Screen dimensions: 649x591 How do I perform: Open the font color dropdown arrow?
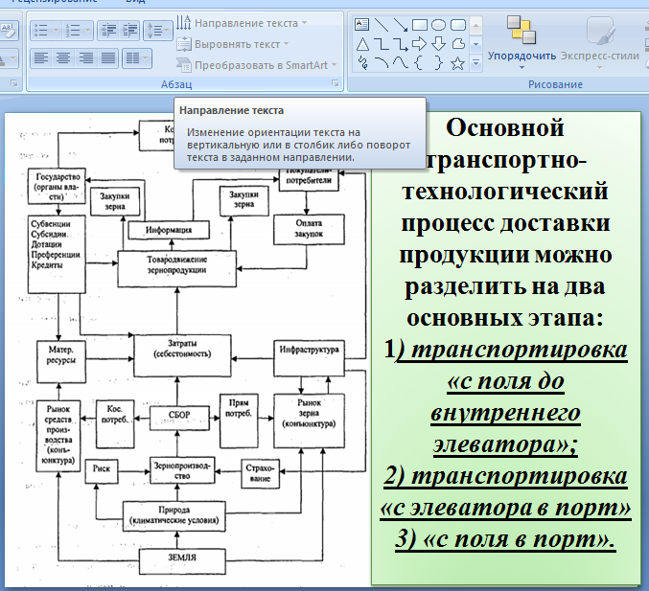coord(13,58)
